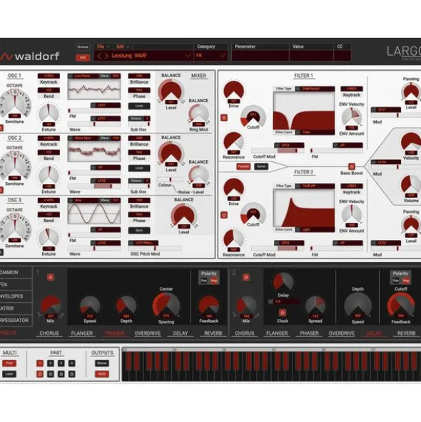
Task: Click the Filter 1 ENV Amount knob
Action: (x=352, y=117)
